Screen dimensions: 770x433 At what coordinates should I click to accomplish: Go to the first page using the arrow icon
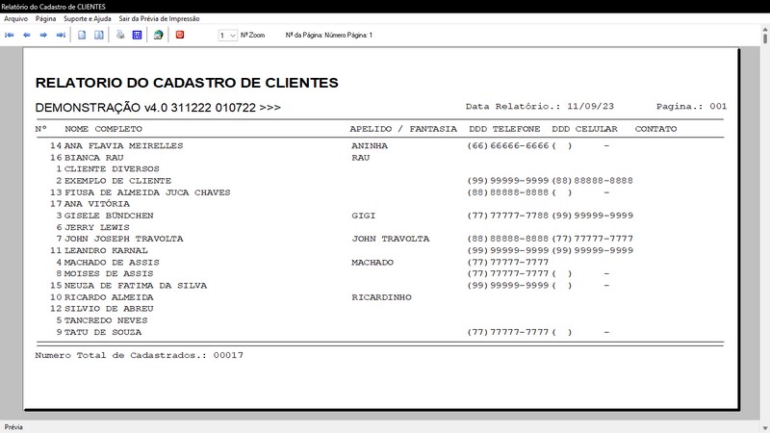(x=10, y=35)
